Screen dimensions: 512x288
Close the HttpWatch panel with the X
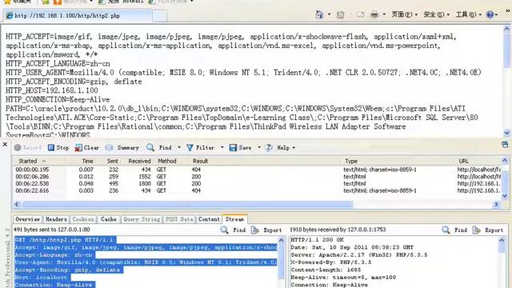coord(5,144)
